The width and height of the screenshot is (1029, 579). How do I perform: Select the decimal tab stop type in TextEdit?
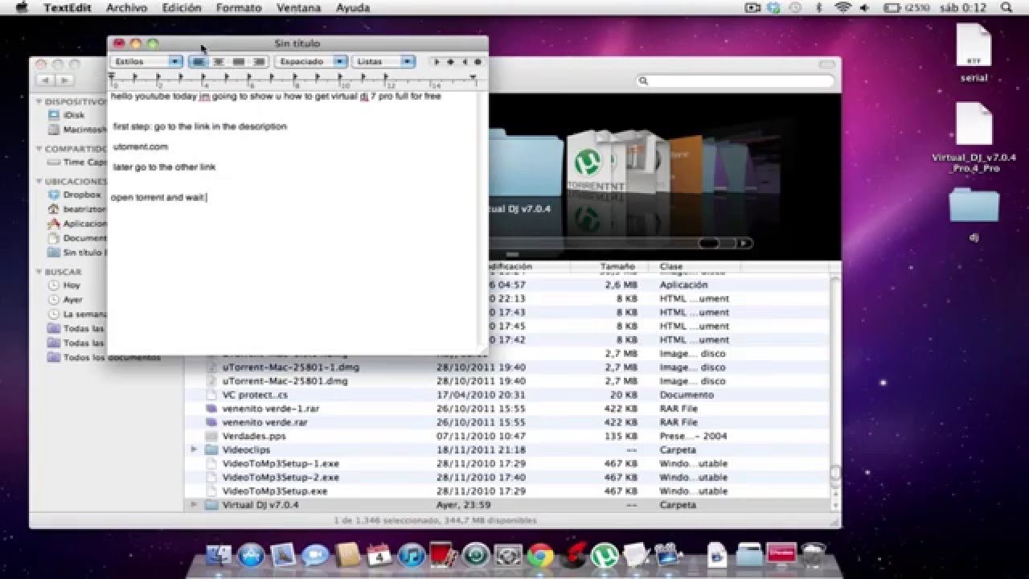(478, 62)
